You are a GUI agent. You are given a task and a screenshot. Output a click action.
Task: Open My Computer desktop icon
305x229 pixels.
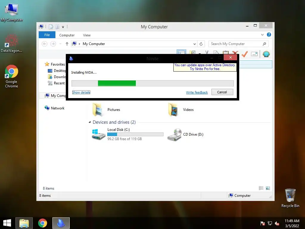(x=12, y=12)
